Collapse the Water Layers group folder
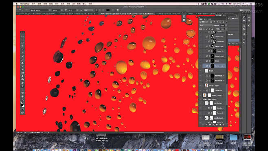The width and height of the screenshot is (268, 151). tap(203, 99)
